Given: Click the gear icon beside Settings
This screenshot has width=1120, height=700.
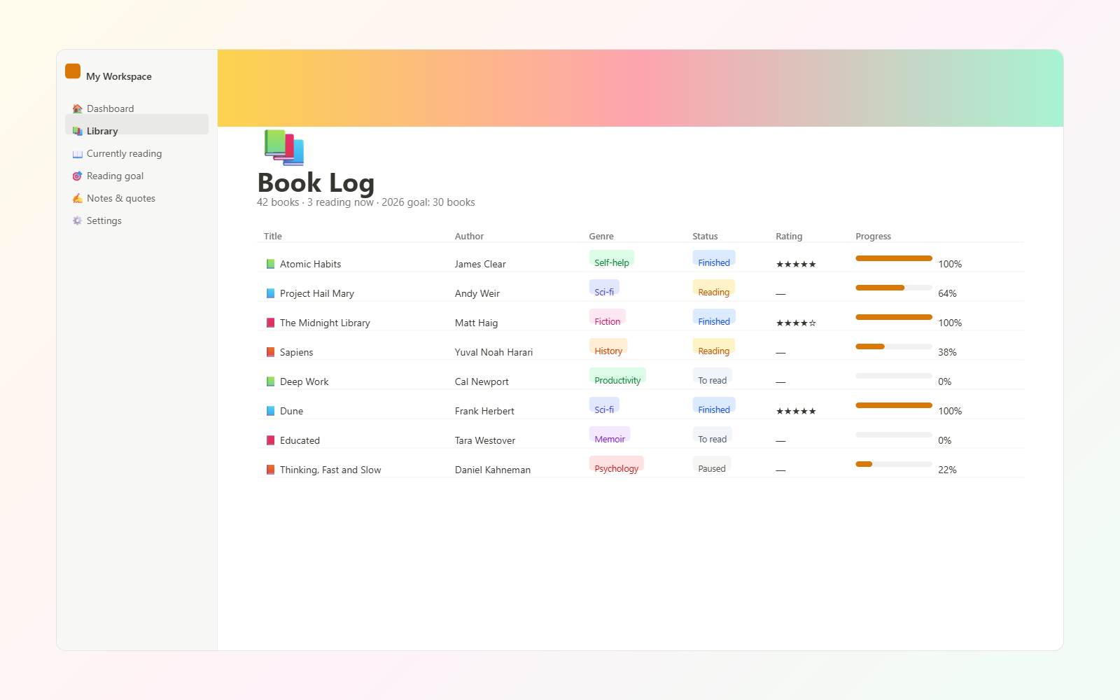Looking at the screenshot, I should (78, 220).
